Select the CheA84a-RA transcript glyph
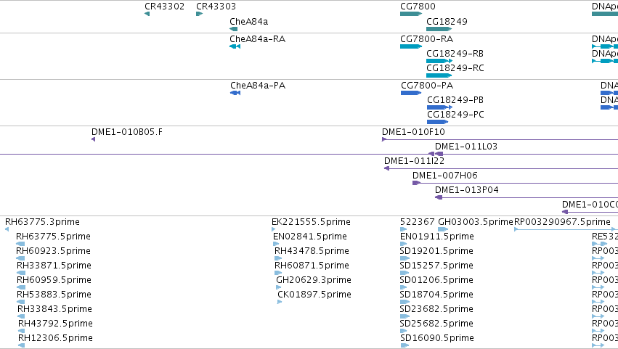Screen dimensions: 618x349 click(x=235, y=46)
